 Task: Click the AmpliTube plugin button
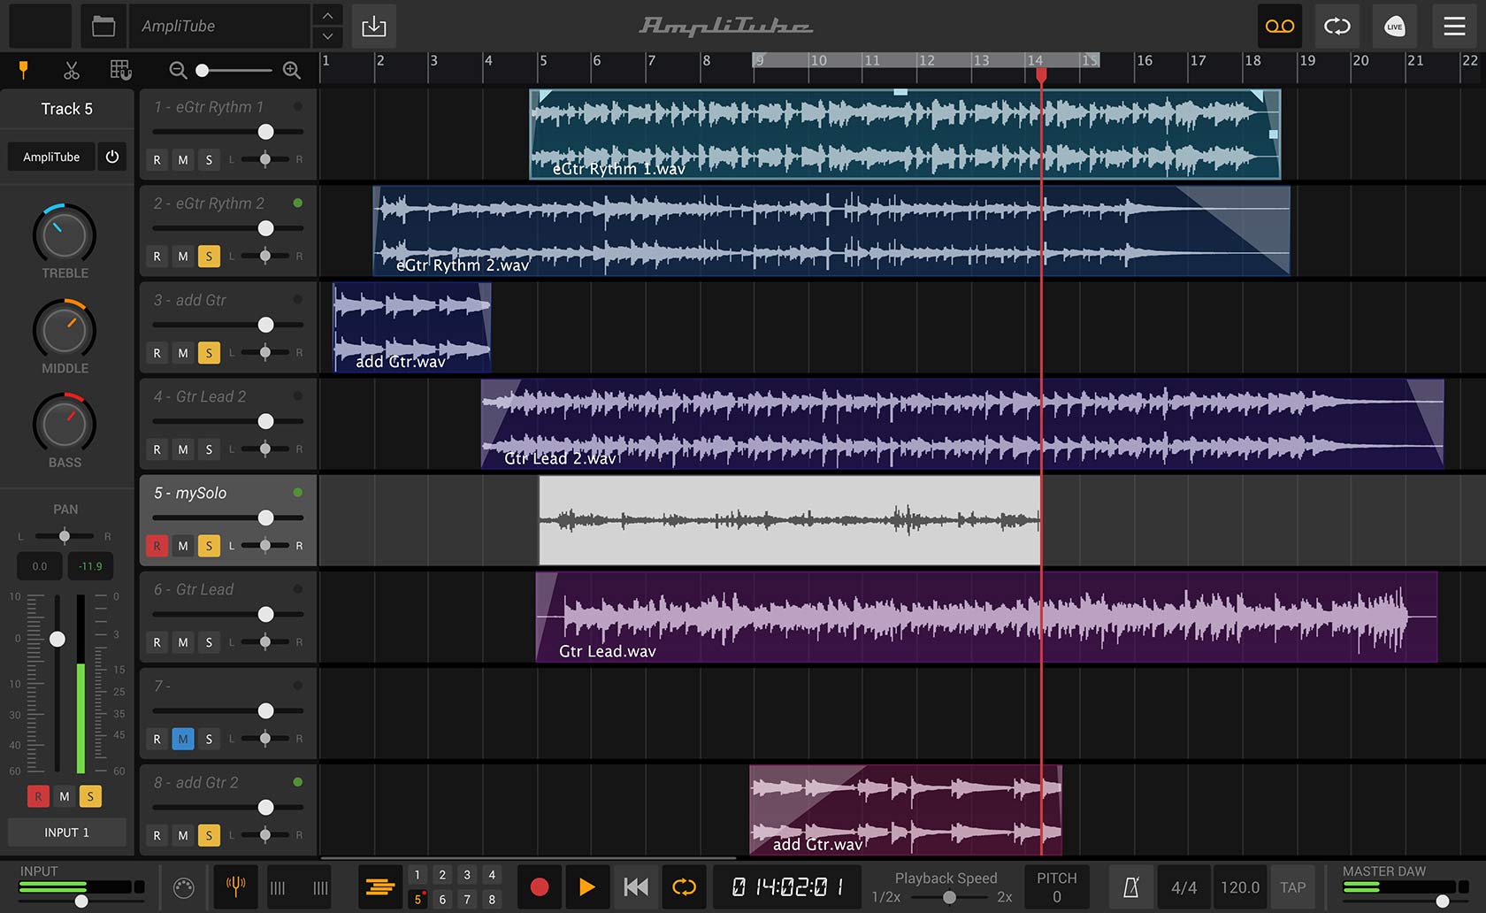coord(51,157)
